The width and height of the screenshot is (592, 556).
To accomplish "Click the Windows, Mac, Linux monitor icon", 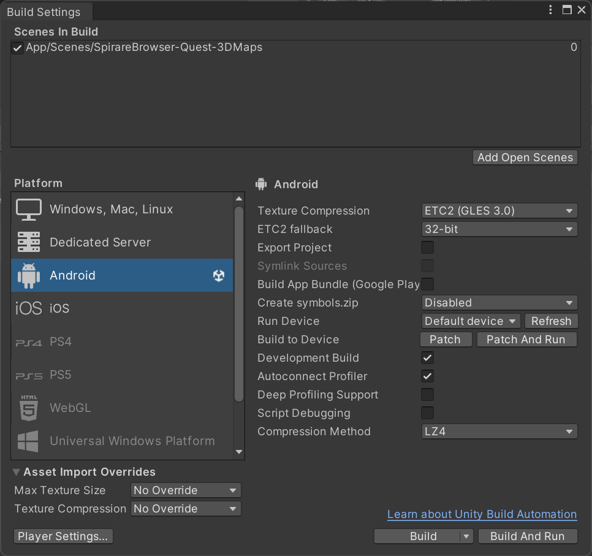I will point(29,209).
